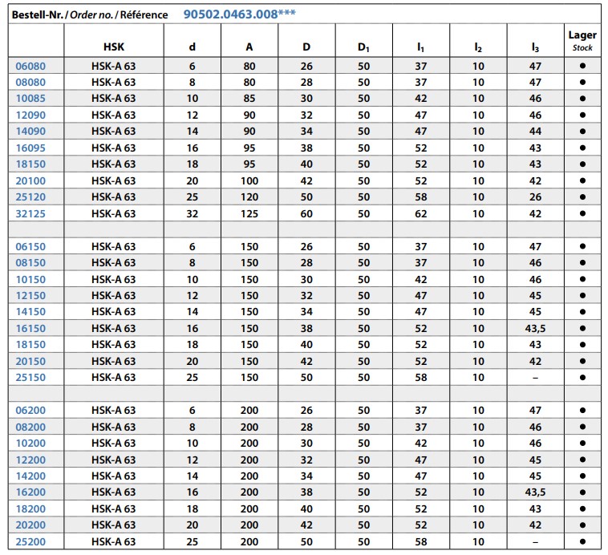Select reference code 16150

[x=30, y=329]
